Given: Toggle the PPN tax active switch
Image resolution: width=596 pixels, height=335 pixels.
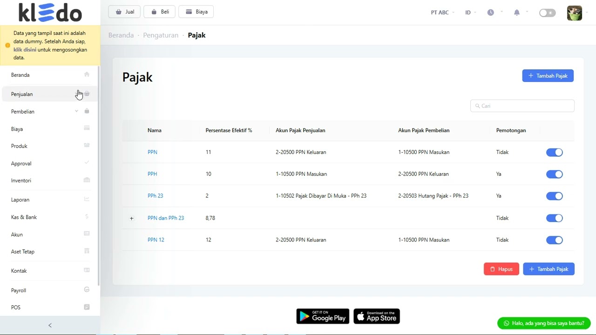Looking at the screenshot, I should point(555,152).
